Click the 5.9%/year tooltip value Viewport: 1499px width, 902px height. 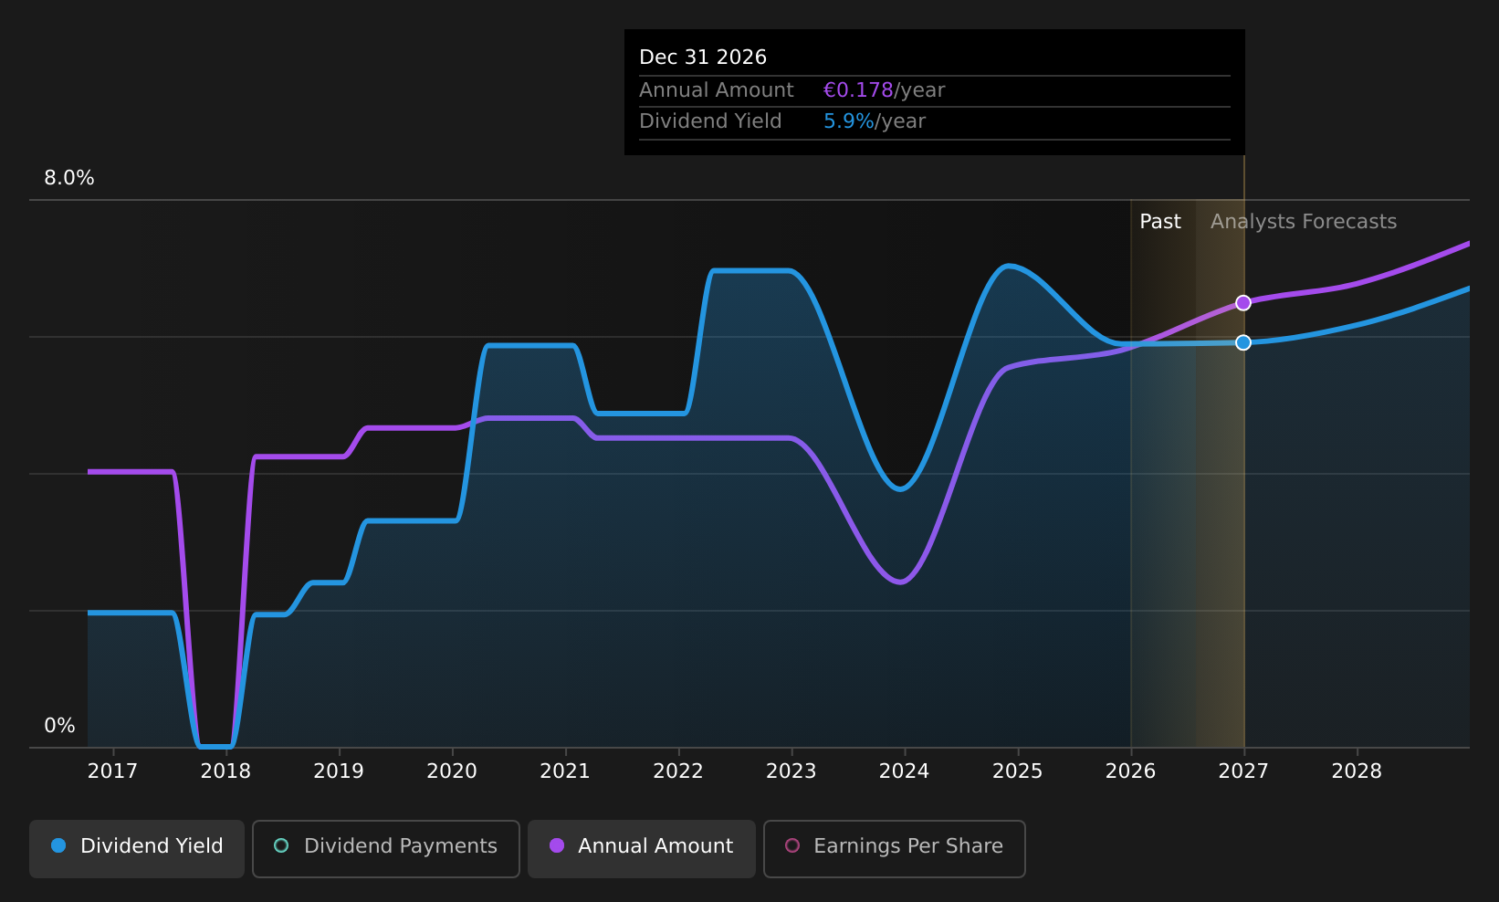click(x=875, y=121)
